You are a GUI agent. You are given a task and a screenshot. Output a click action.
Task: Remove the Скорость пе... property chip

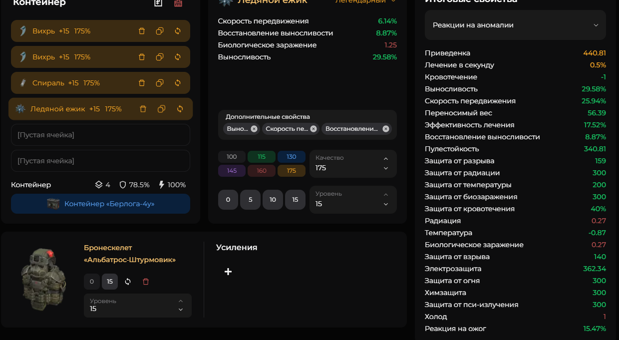pyautogui.click(x=313, y=129)
